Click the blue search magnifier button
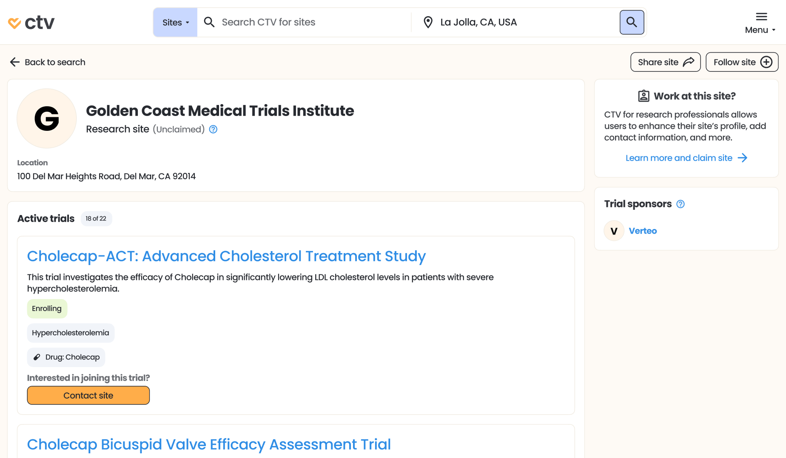The width and height of the screenshot is (786, 458). pos(632,23)
